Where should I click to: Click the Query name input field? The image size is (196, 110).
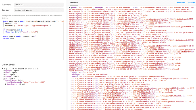[x=39, y=5]
